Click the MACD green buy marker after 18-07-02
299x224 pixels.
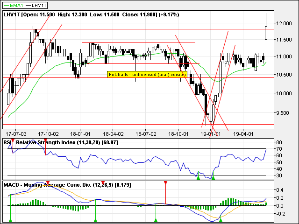(156, 220)
